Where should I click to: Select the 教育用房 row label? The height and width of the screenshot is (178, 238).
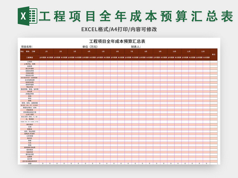point(30,125)
